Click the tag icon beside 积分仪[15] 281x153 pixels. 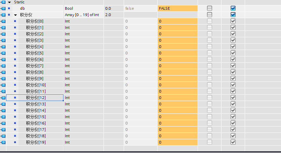pyautogui.click(x=3, y=117)
